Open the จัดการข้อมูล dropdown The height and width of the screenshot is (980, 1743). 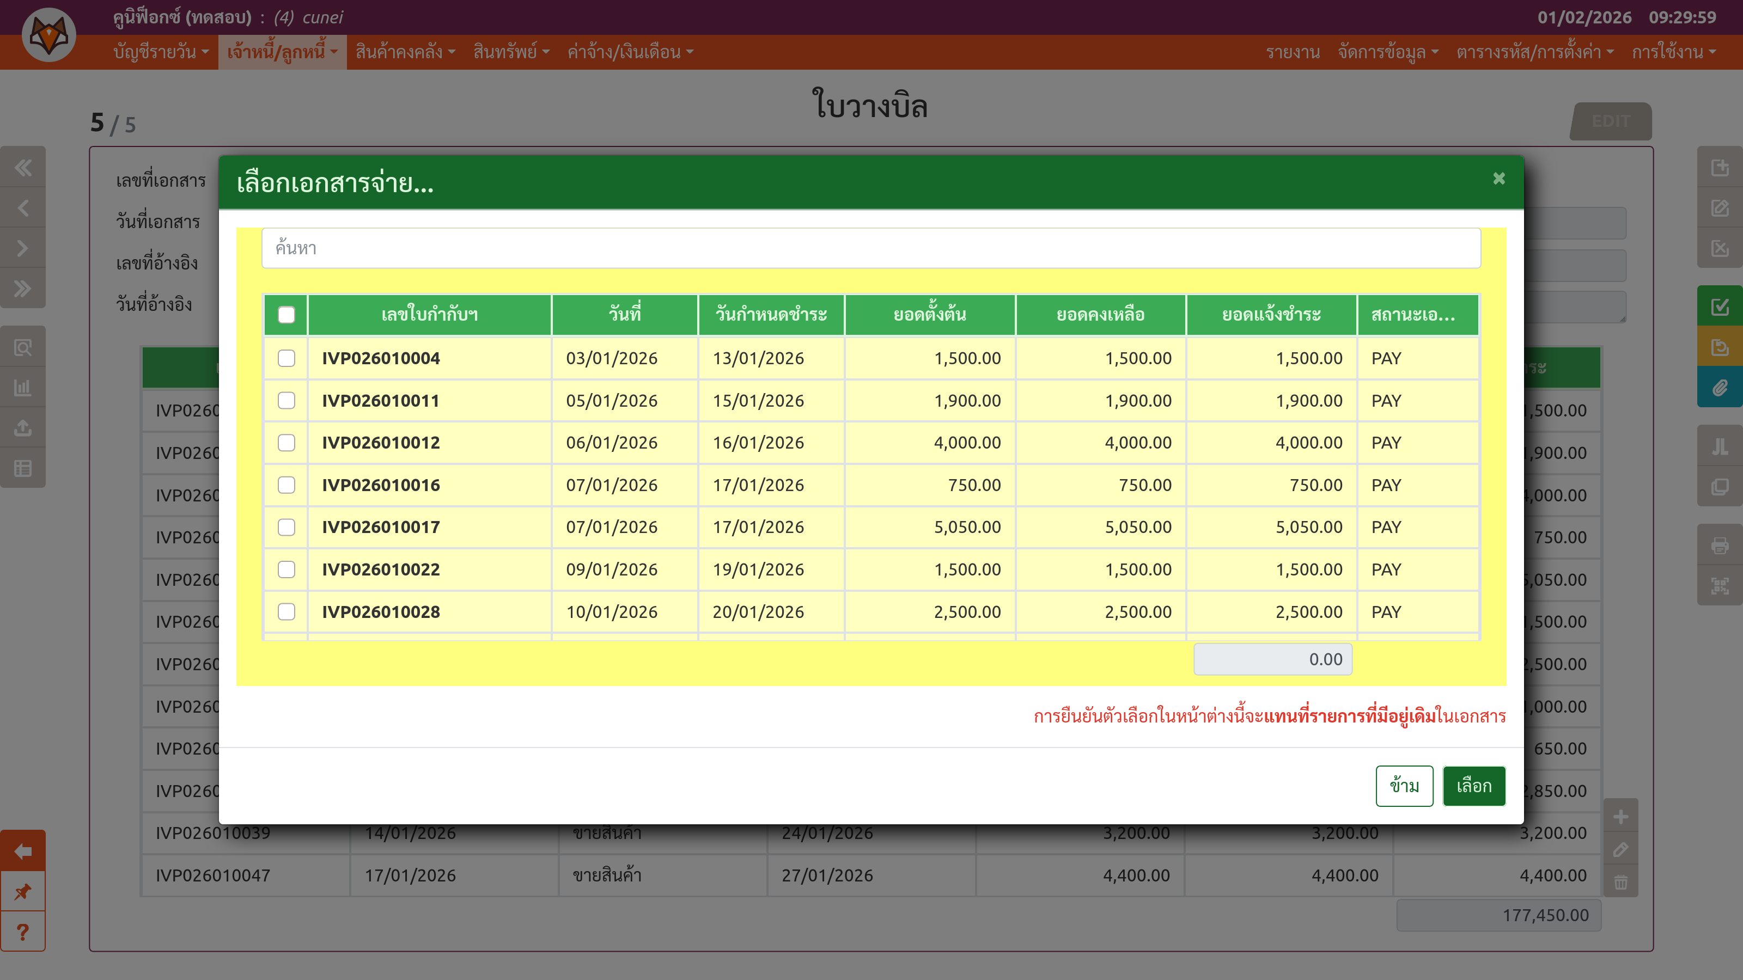[1387, 52]
